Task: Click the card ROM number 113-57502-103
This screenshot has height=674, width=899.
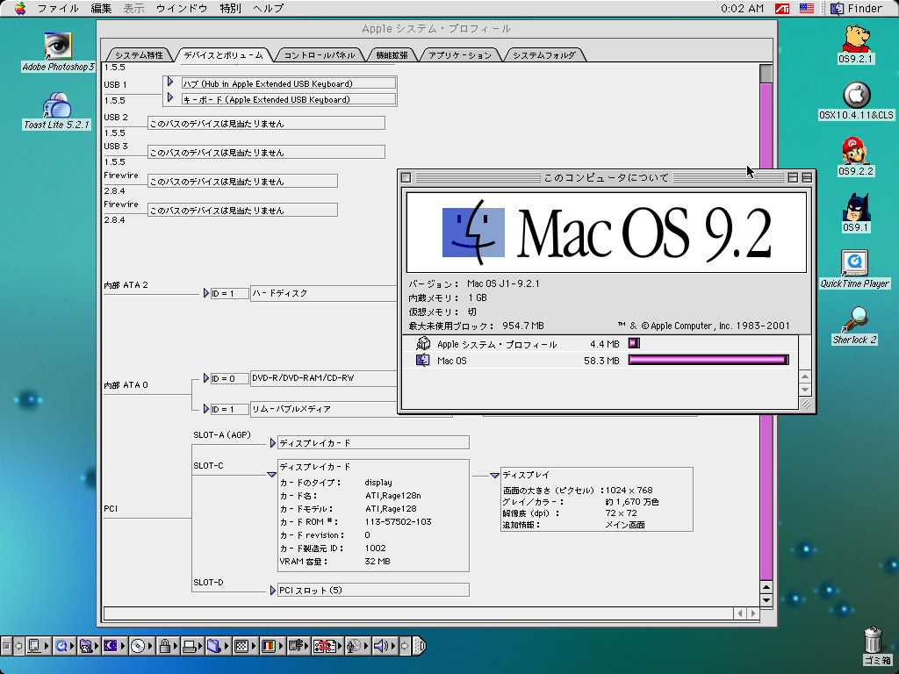Action: pos(398,521)
